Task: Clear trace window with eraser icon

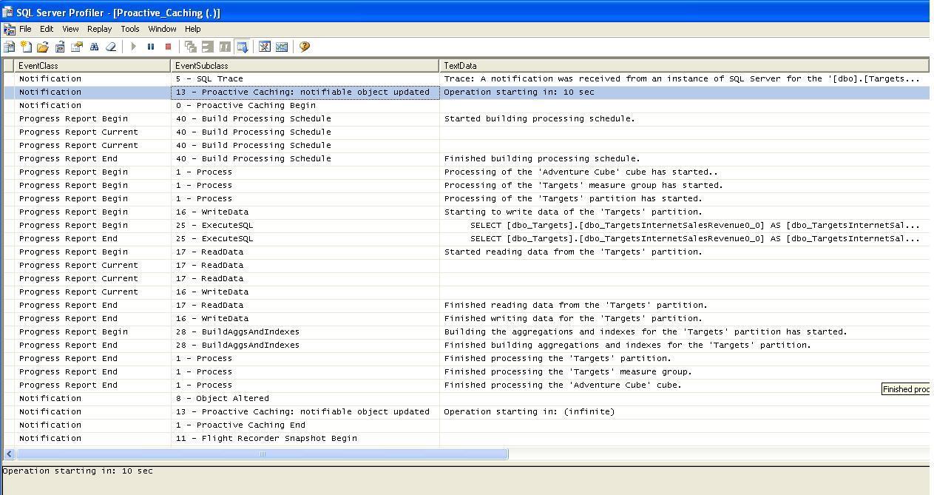Action: (111, 47)
